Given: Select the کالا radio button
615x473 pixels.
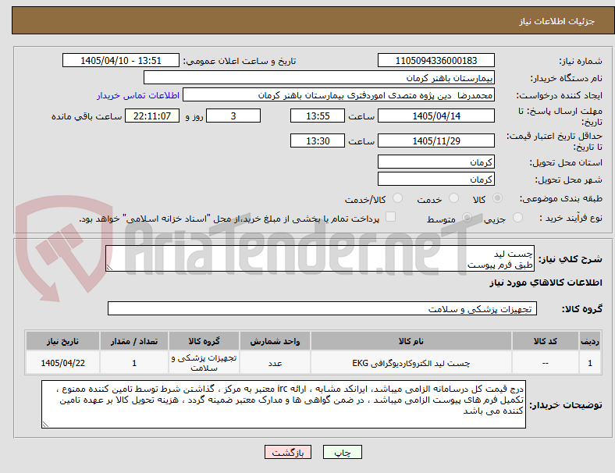Looking at the screenshot, I should tap(497, 198).
